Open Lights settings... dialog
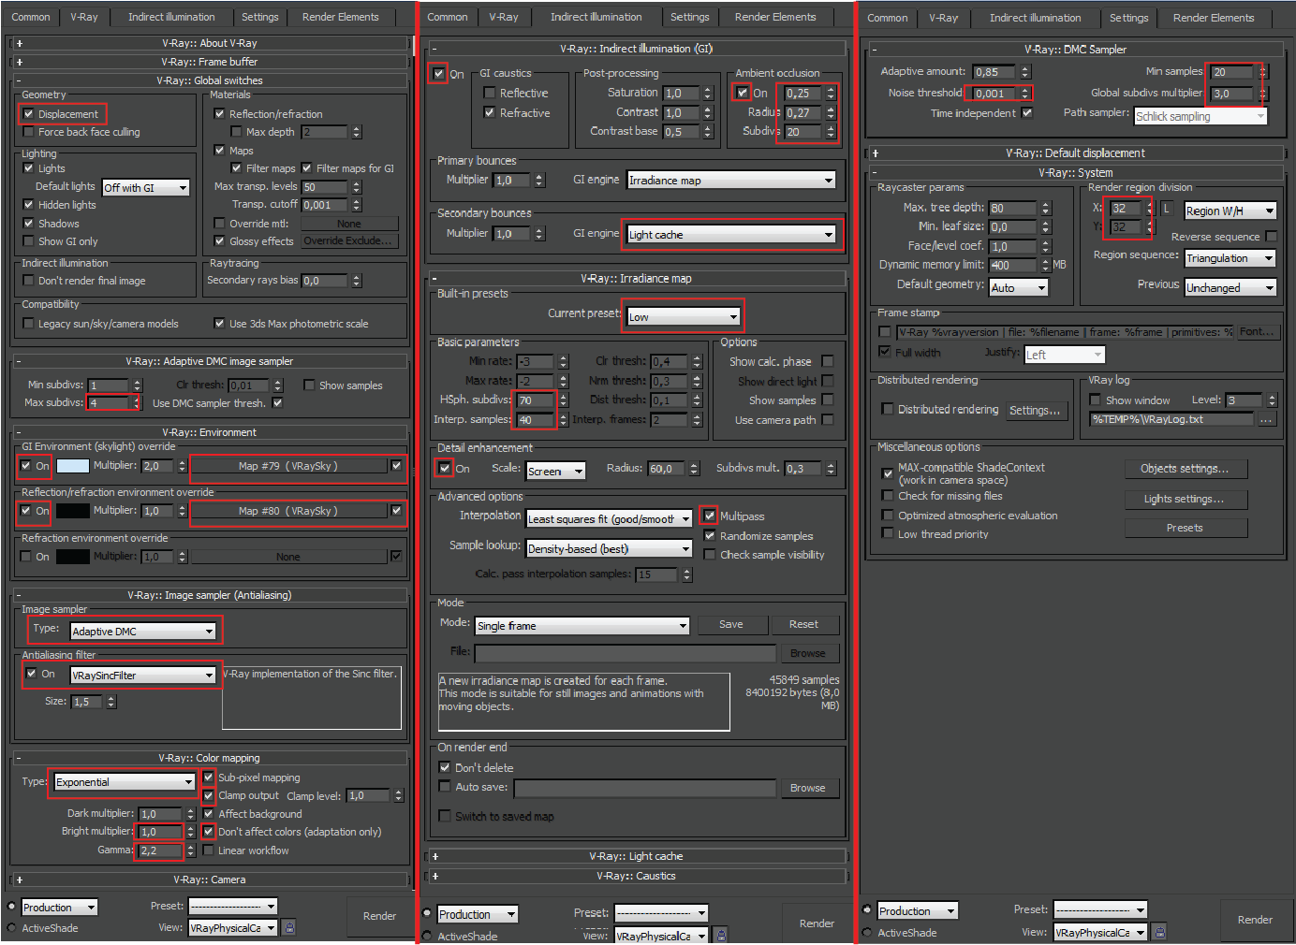This screenshot has width=1296, height=945. pos(1185,499)
